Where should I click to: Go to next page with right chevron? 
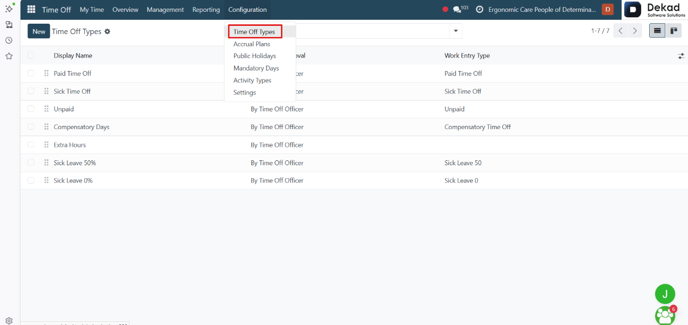[x=635, y=31]
